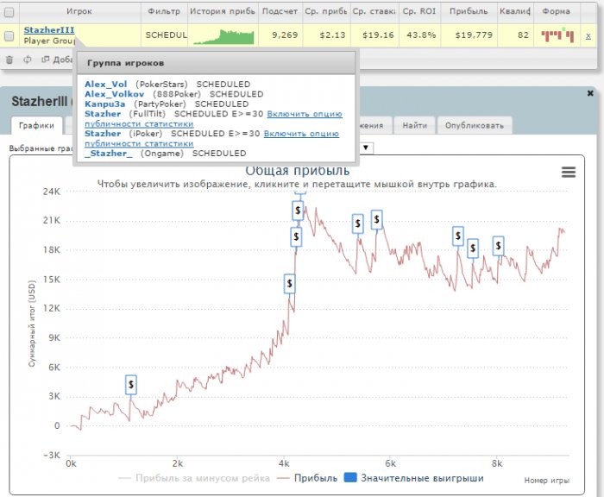Click the first dollar marker near game 1k
The image size is (604, 497).
point(130,384)
